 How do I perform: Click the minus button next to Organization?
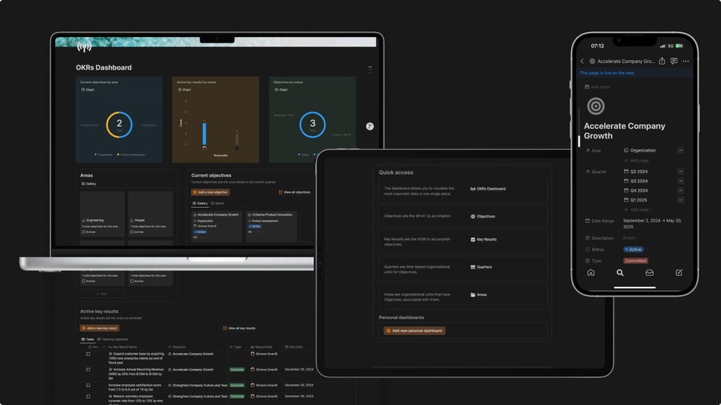click(681, 150)
